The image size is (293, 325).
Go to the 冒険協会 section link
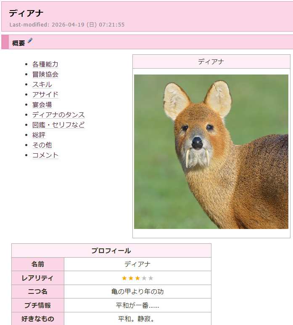coord(45,75)
